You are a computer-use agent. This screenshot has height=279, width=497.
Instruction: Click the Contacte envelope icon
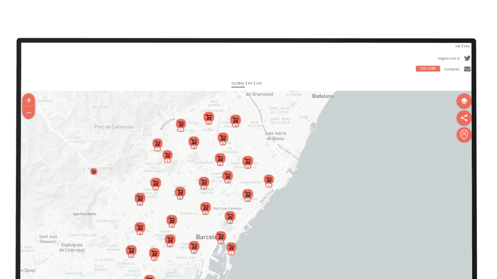coord(467,69)
